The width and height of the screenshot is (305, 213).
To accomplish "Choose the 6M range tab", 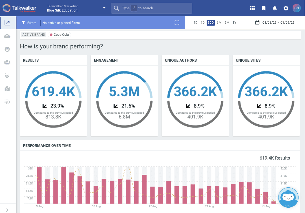I will point(227,23).
